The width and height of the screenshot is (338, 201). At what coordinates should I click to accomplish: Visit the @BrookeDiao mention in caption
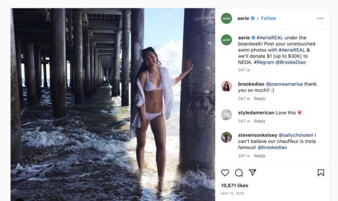291,62
